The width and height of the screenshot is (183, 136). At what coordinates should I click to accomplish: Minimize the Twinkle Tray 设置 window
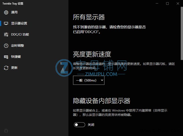pyautogui.click(x=157, y=3)
